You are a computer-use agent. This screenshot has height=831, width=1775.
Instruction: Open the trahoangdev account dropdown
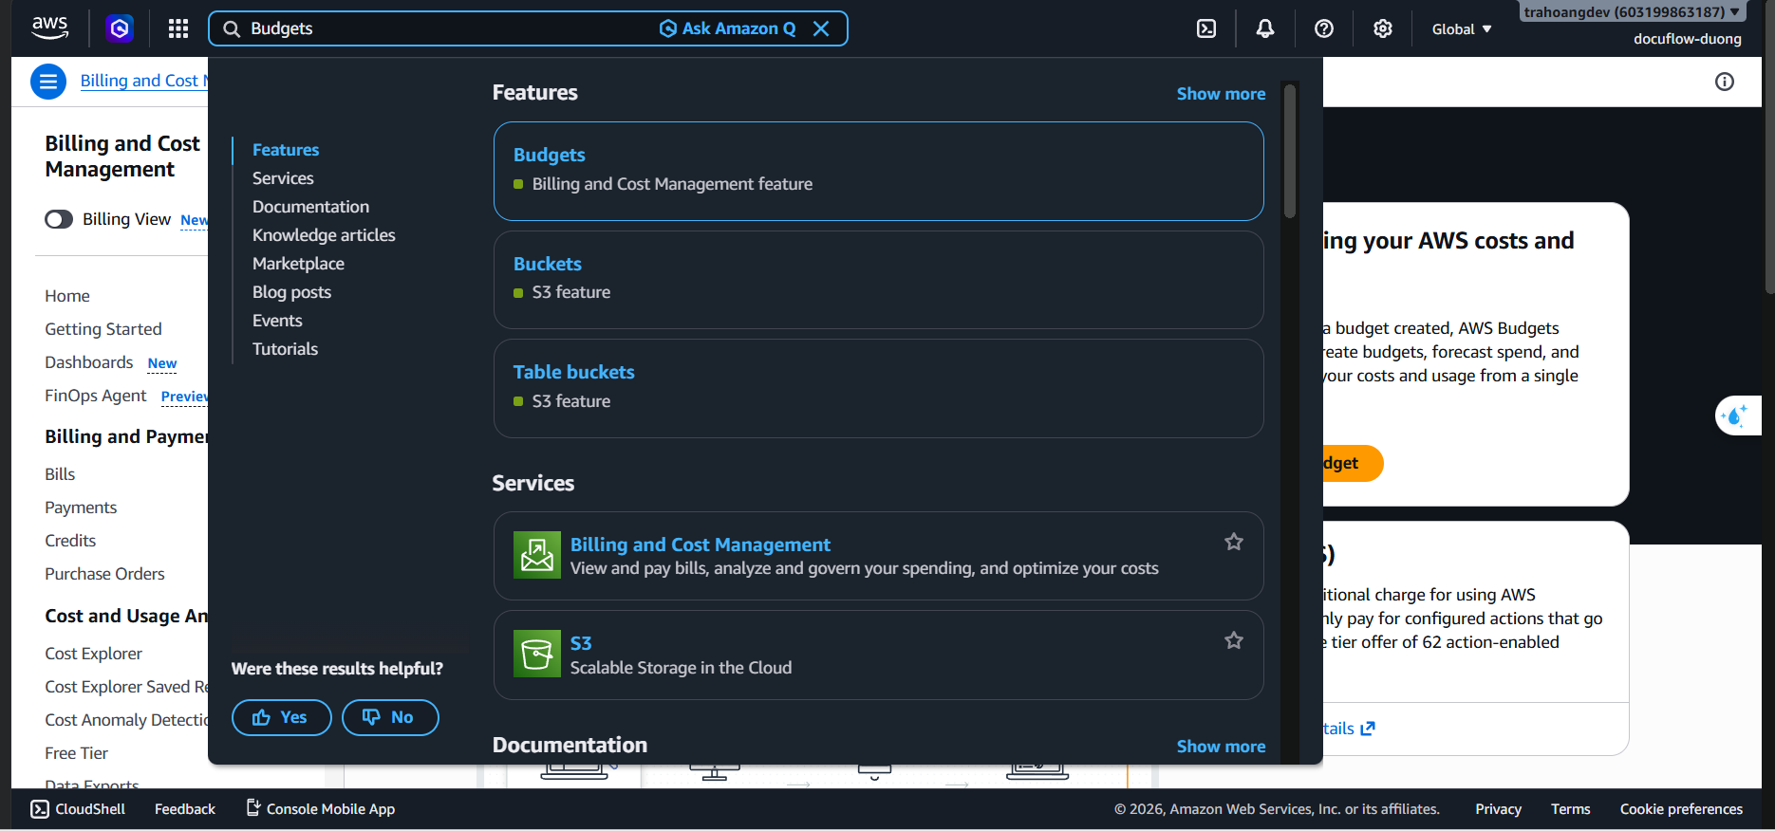click(x=1633, y=12)
